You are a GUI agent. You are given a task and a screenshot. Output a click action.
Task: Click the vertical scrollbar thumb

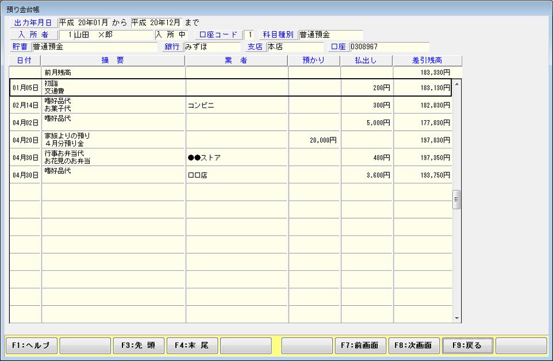[457, 199]
